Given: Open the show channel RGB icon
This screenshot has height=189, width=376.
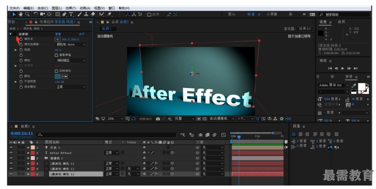Looking at the screenshot, I should 170,119.
